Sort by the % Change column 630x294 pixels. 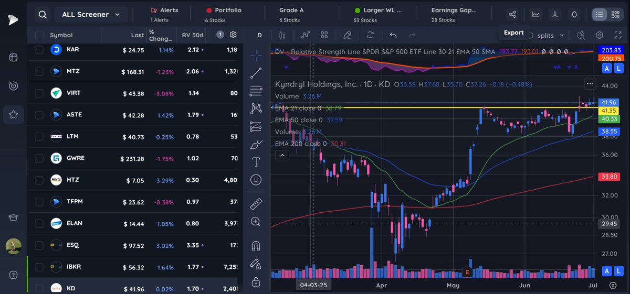160,35
